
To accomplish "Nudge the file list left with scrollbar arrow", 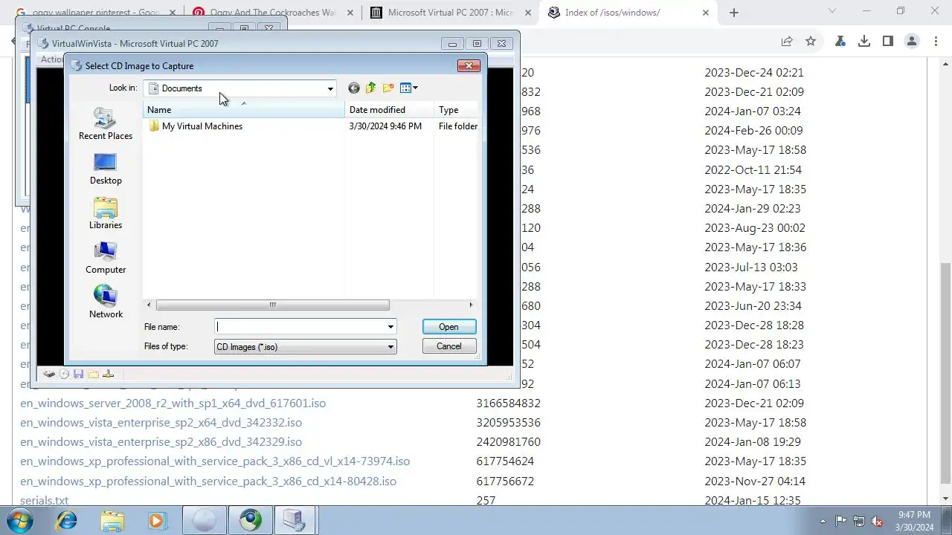I will click(x=149, y=305).
